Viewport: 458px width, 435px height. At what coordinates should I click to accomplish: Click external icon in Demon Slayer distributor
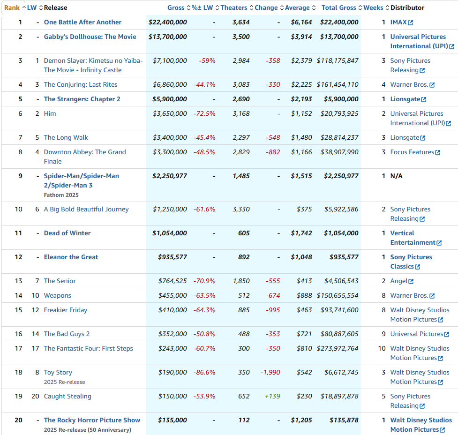click(422, 71)
